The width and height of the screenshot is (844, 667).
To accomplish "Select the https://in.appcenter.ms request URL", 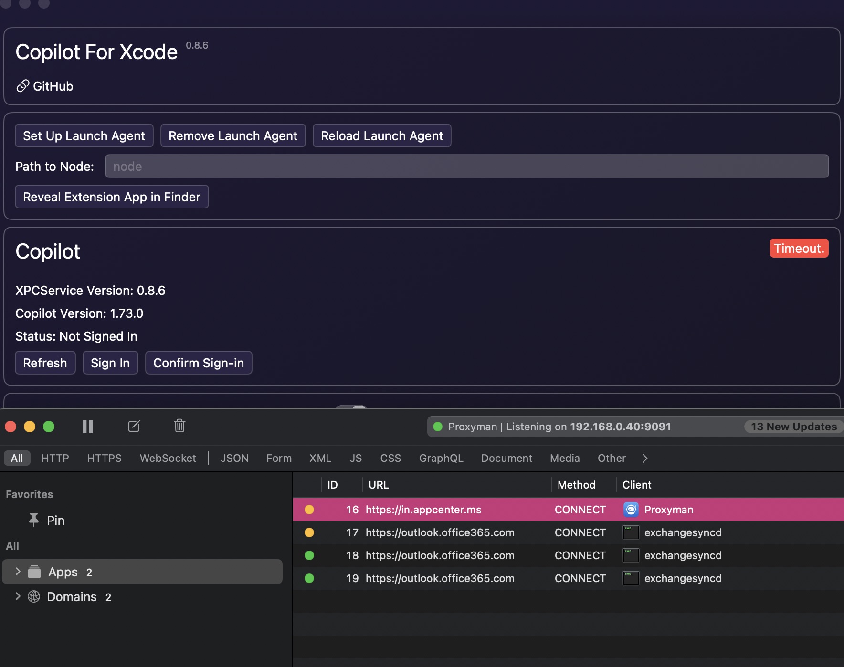I will click(423, 510).
